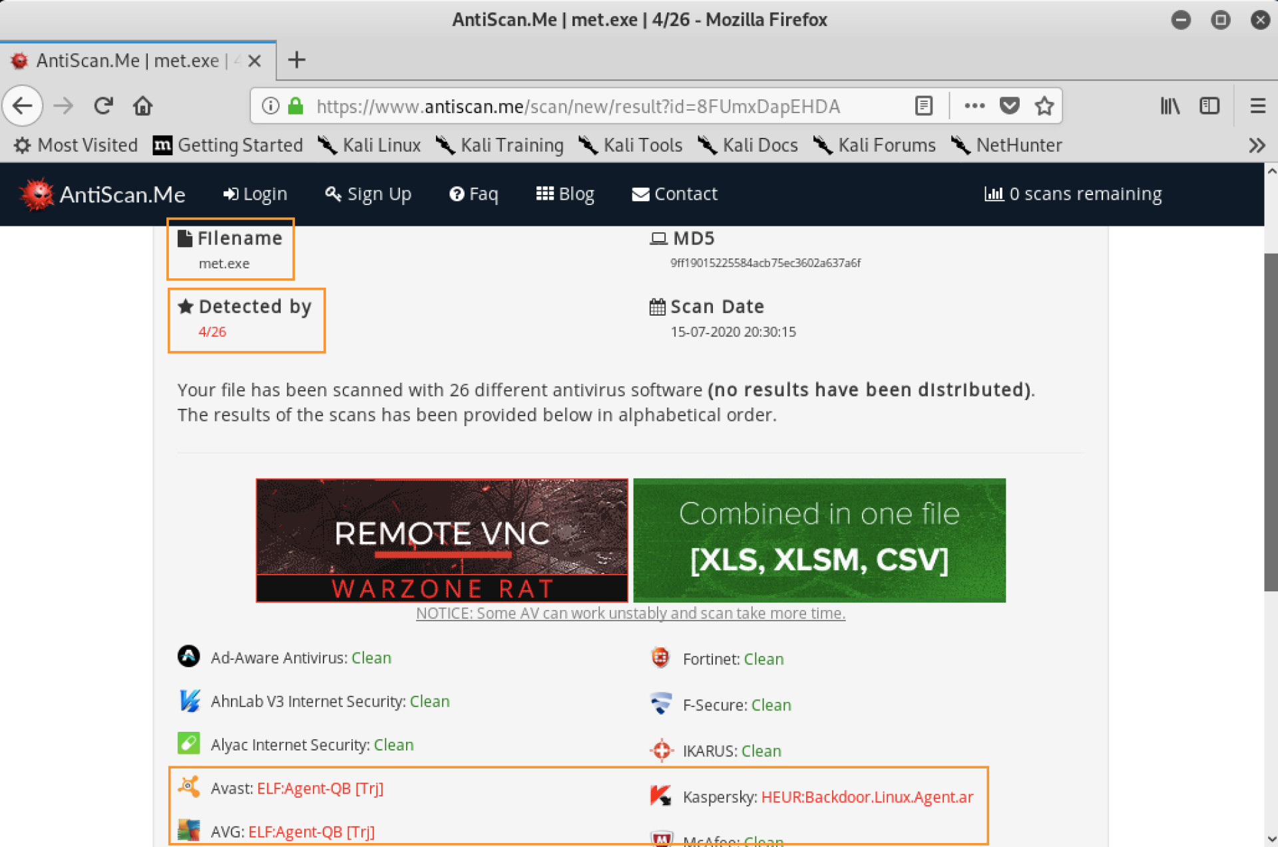Open the Blog page
Screen dimensions: 1278x847
pos(565,194)
